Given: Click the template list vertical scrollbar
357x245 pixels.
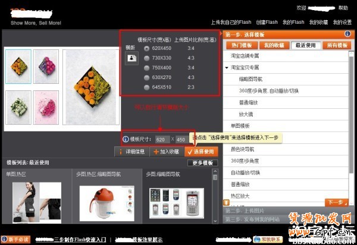Looking at the screenshot, I should click(215, 196).
